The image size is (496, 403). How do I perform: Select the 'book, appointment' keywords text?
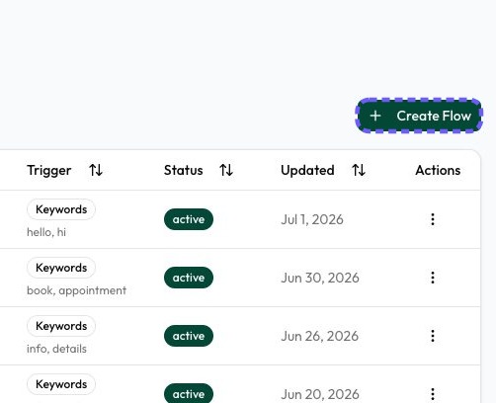pyautogui.click(x=76, y=290)
